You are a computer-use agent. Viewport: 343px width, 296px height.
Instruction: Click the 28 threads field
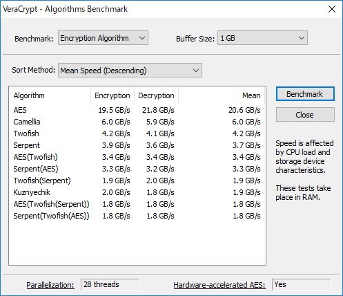(110, 285)
